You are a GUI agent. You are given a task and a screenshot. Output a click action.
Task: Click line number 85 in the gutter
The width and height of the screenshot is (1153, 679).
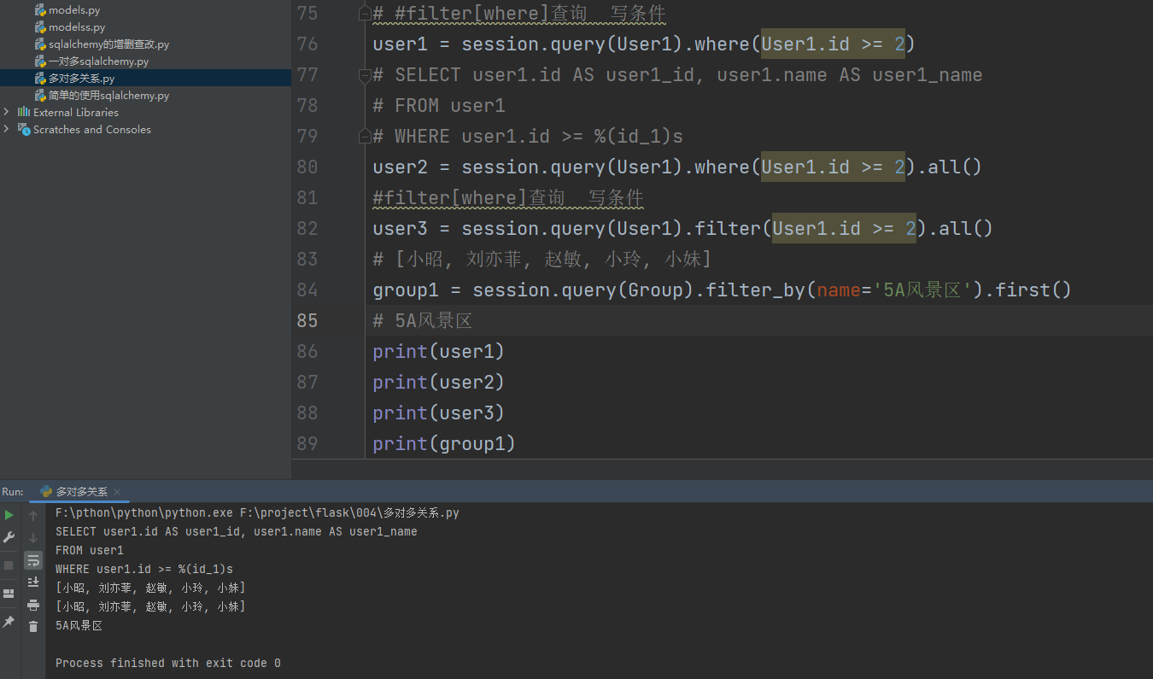coord(307,321)
